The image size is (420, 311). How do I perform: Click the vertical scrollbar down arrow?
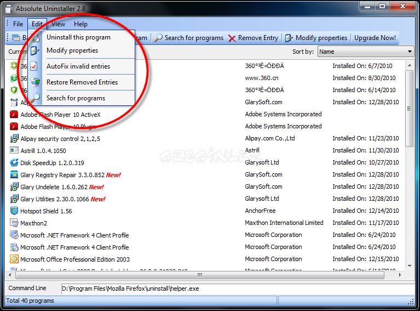(x=409, y=265)
